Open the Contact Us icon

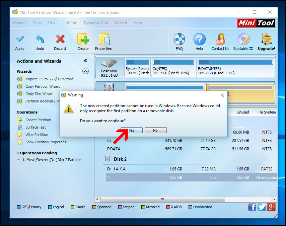220,39
